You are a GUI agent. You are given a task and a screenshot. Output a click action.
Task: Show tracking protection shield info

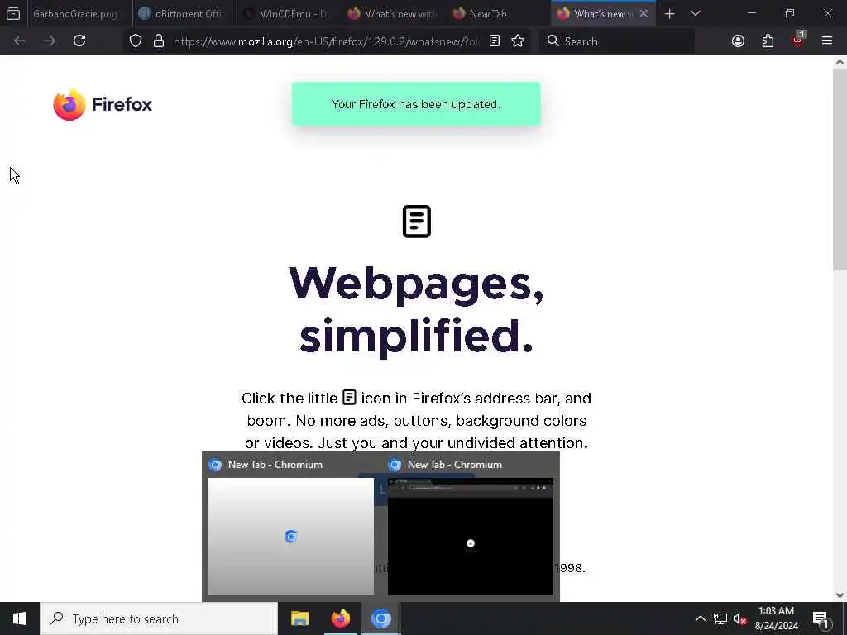(136, 41)
